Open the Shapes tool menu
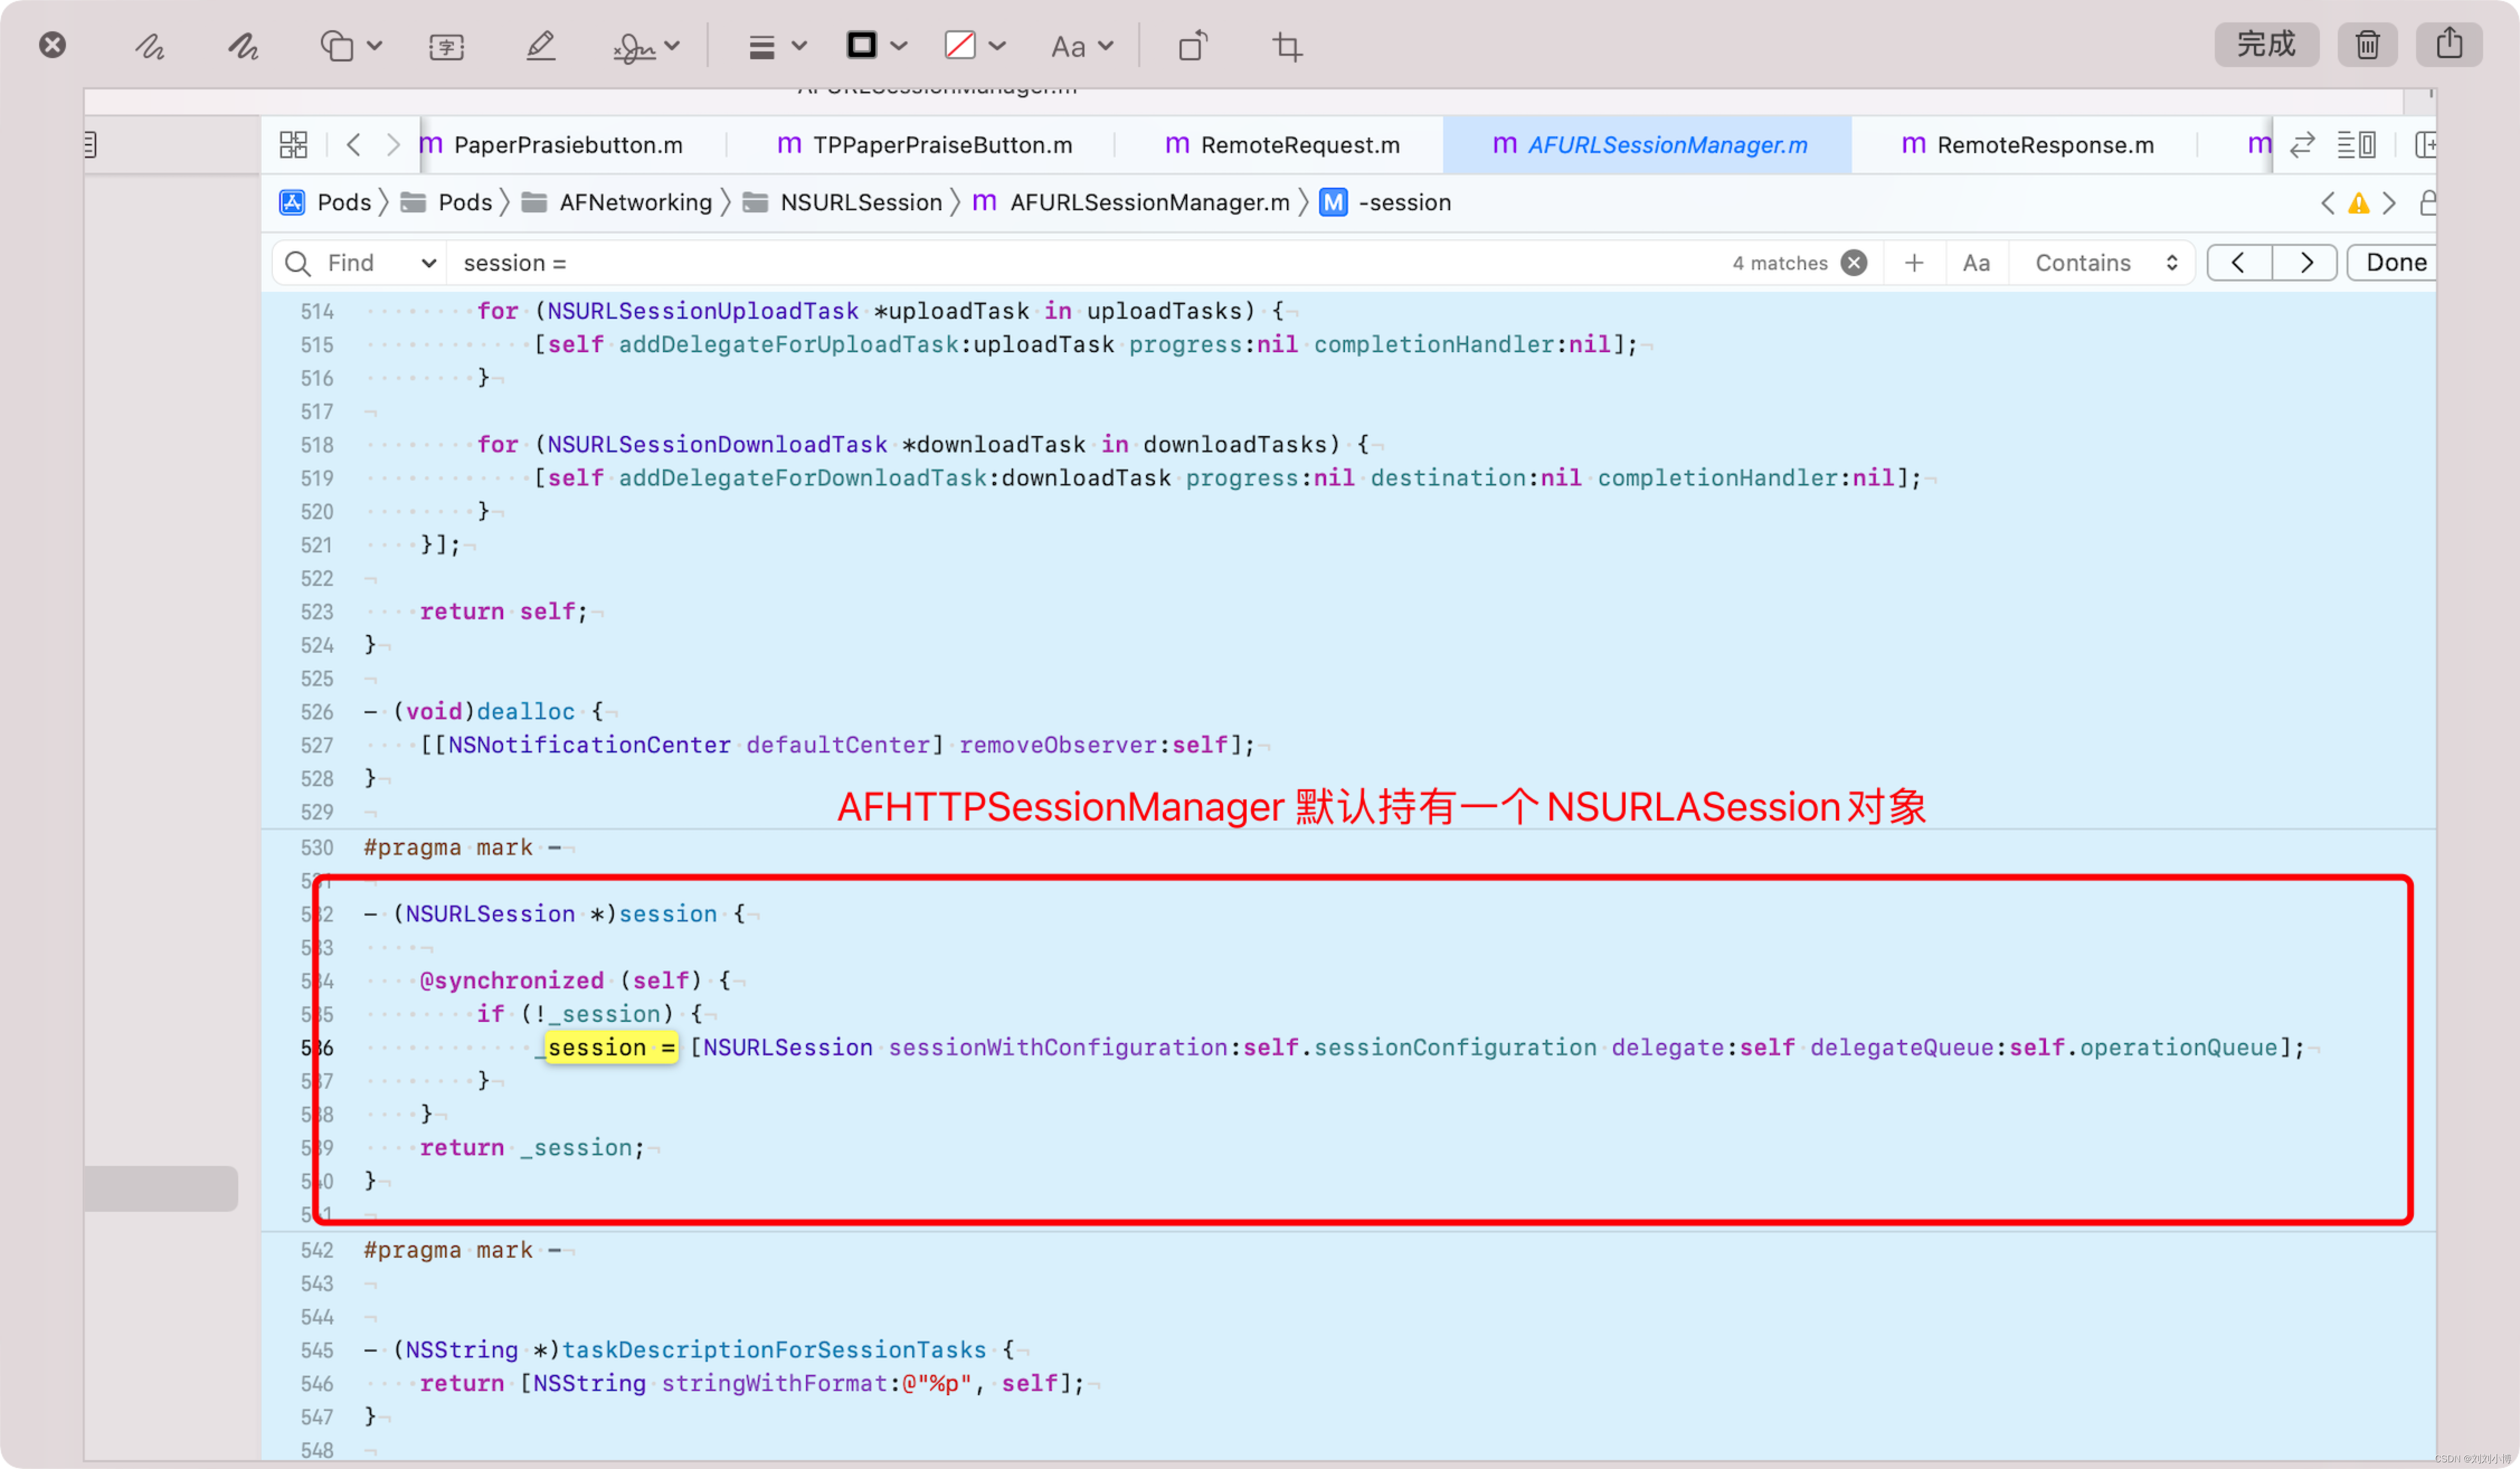This screenshot has height=1469, width=2520. click(x=351, y=46)
